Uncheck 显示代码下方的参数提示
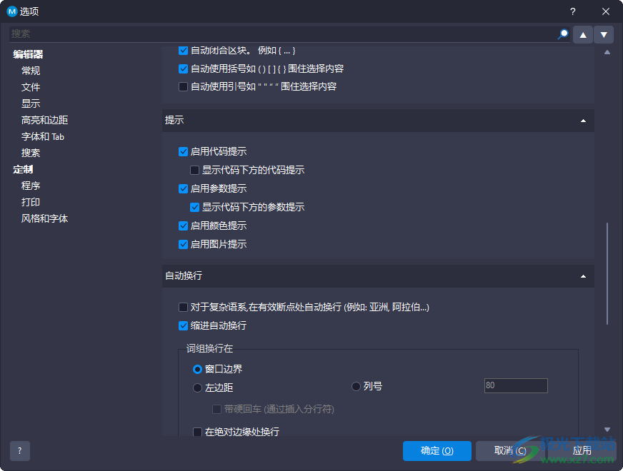Screen dimensions: 623x471 pyautogui.click(x=194, y=207)
